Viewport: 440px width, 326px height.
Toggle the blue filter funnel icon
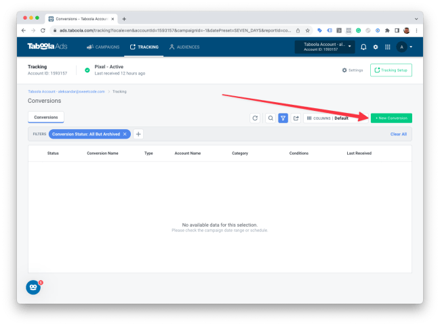tap(283, 118)
